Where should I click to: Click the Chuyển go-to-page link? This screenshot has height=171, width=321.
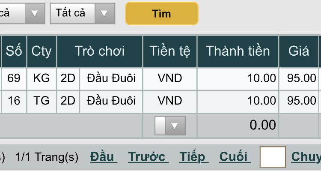tap(306, 157)
